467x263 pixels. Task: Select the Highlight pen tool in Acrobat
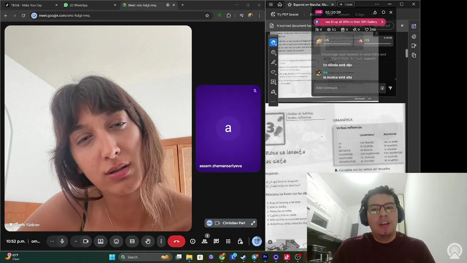tap(273, 62)
